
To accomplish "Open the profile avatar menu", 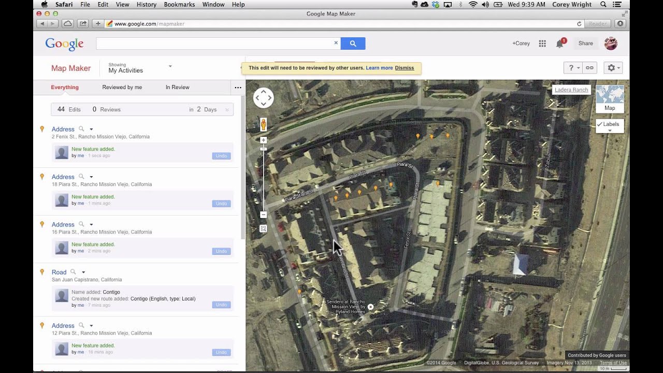I will [x=611, y=44].
